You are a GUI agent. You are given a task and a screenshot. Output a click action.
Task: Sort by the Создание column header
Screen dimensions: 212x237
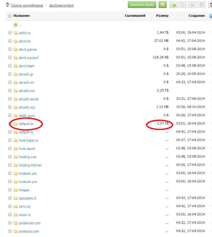pyautogui.click(x=197, y=16)
